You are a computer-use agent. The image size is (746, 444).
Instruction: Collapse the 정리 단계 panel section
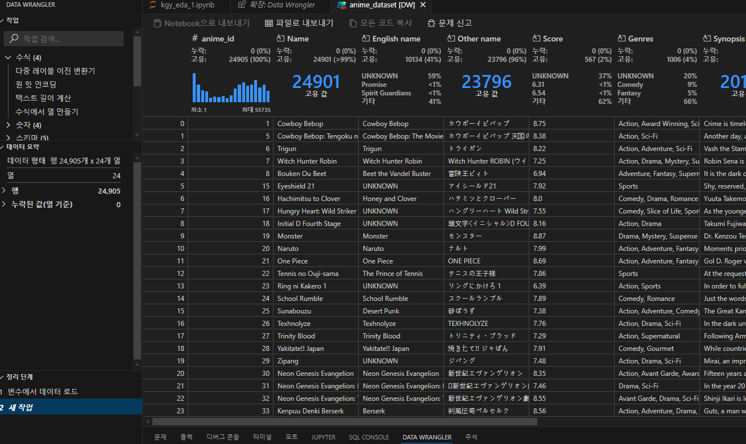point(3,377)
